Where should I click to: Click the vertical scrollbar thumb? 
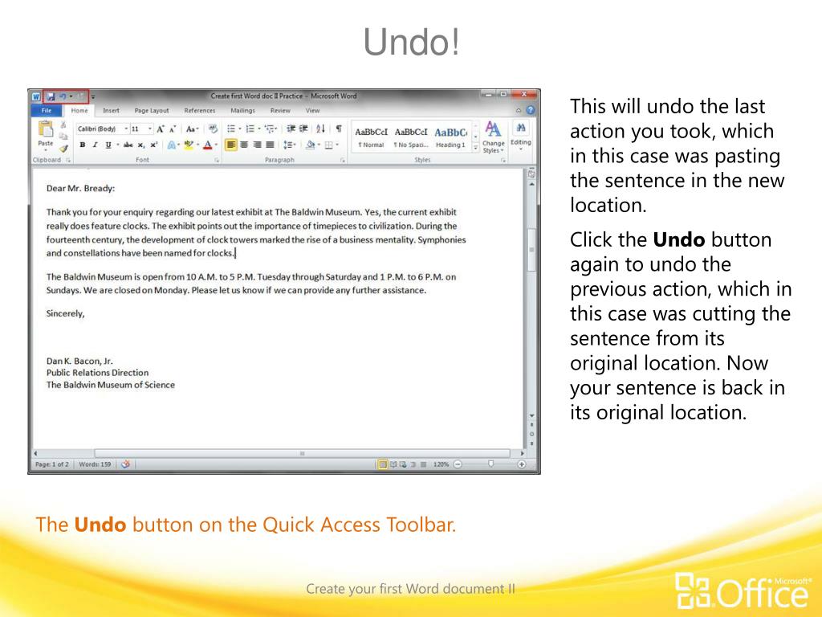[531, 251]
